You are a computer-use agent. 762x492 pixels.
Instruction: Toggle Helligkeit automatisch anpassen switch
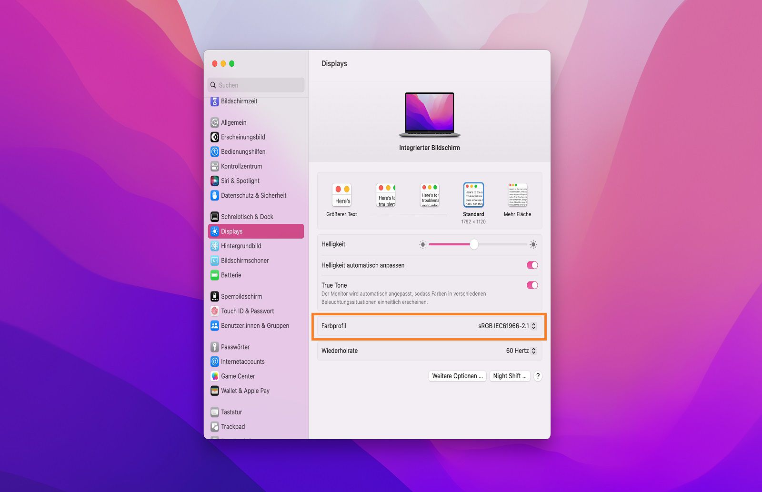pyautogui.click(x=532, y=265)
